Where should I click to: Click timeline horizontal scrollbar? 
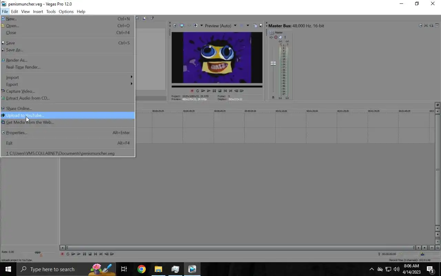(x=240, y=247)
